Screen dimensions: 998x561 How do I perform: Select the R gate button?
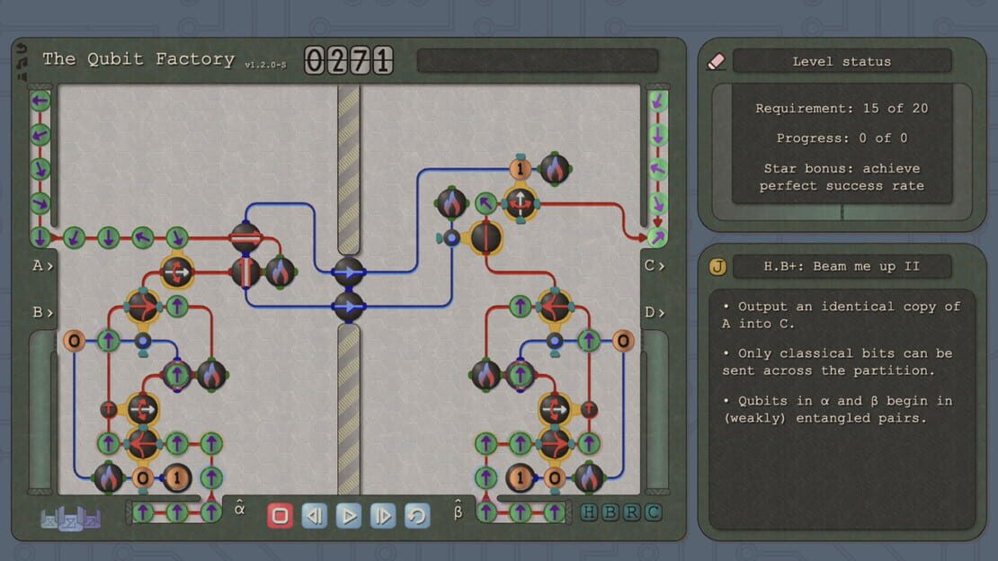(x=631, y=512)
